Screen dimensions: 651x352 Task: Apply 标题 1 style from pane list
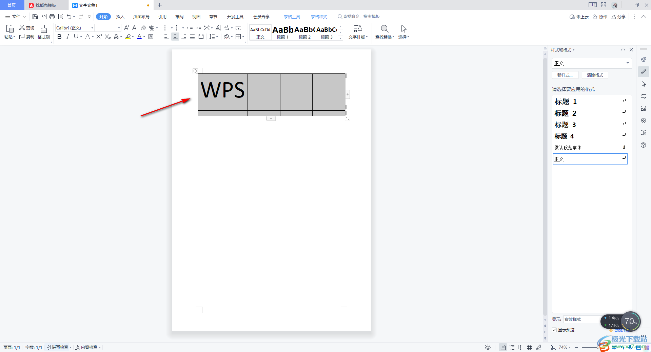(590, 102)
